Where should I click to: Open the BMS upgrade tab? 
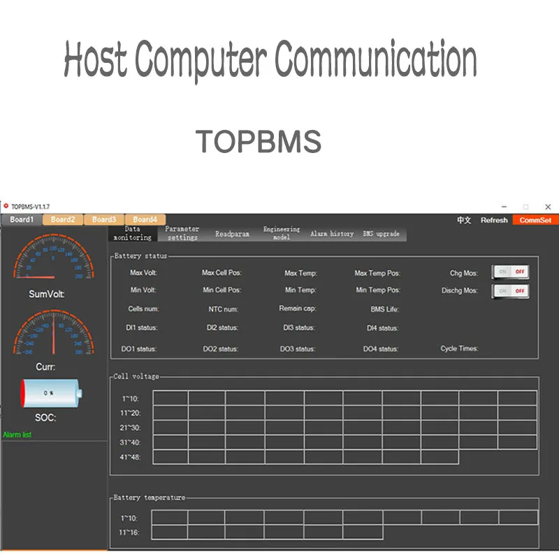(x=381, y=234)
